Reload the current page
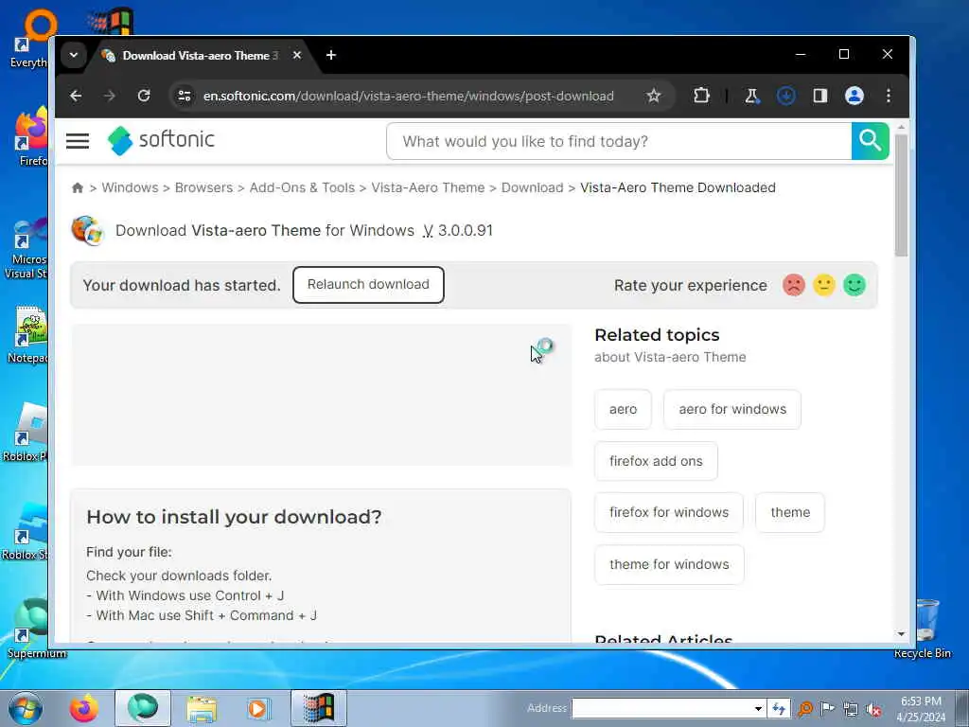 point(144,96)
